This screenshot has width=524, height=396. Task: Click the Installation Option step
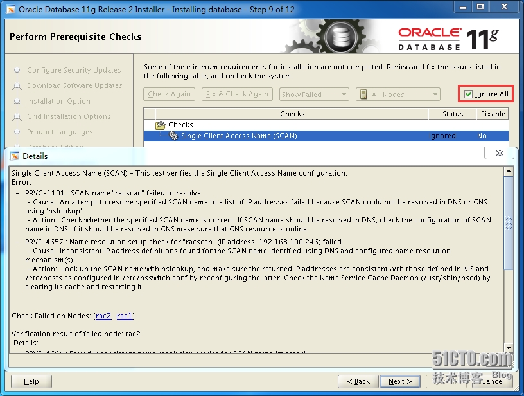point(58,101)
